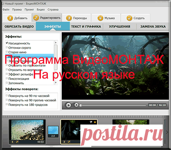The width and height of the screenshot is (171, 150).
Task: Enable Эффект рельефа checkbox
Action: pos(7,74)
